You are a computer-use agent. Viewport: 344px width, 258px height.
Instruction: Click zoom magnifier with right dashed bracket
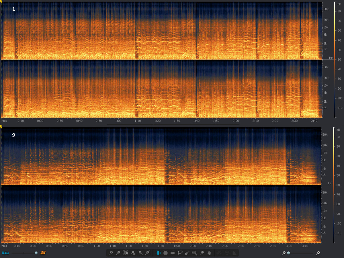pyautogui.click(x=148, y=253)
